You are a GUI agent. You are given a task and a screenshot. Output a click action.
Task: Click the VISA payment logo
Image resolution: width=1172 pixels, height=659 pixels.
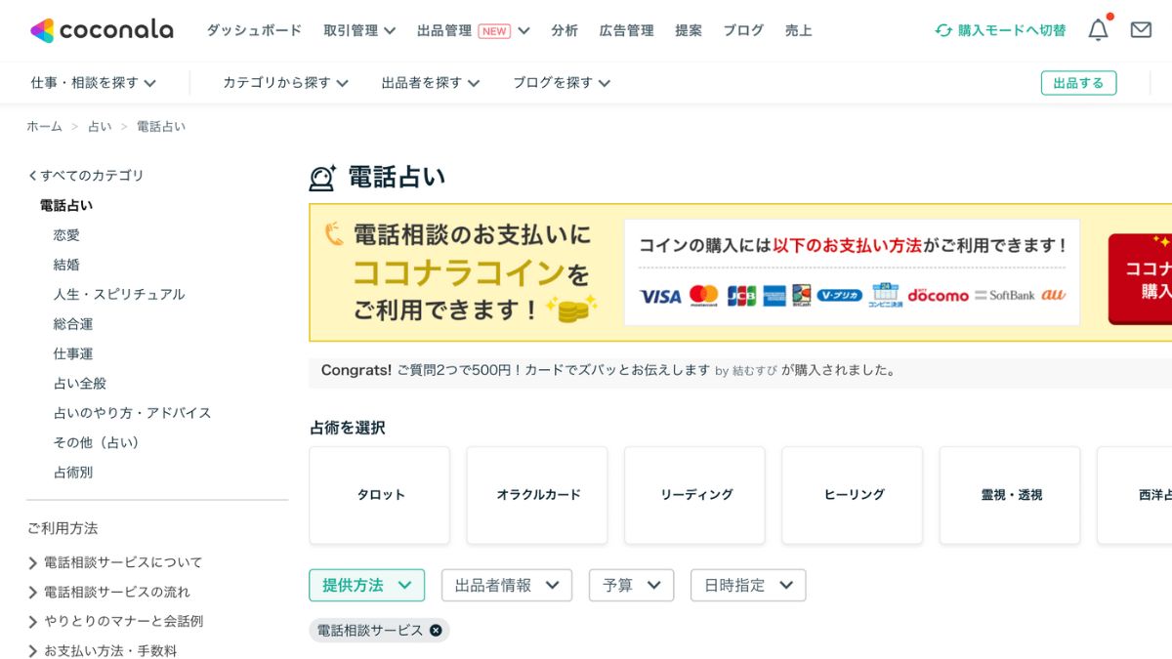660,296
